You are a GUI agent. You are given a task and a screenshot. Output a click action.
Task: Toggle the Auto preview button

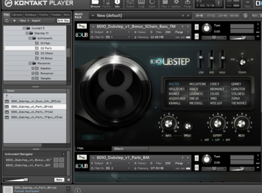(59, 179)
